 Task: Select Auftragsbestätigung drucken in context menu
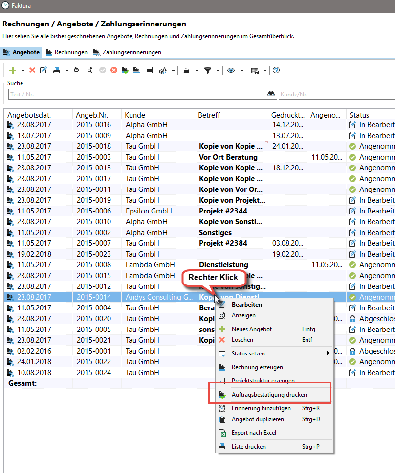point(269,394)
